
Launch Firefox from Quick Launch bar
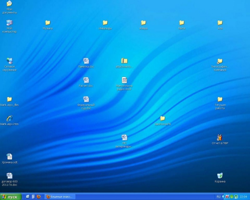click(x=39, y=197)
